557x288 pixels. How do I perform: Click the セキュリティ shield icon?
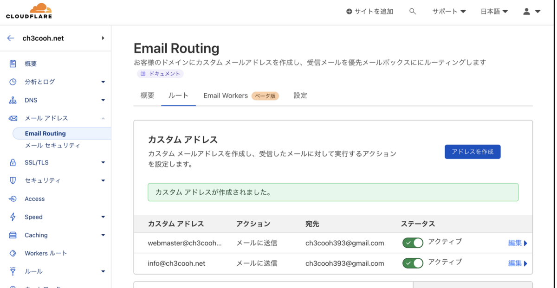tap(13, 180)
